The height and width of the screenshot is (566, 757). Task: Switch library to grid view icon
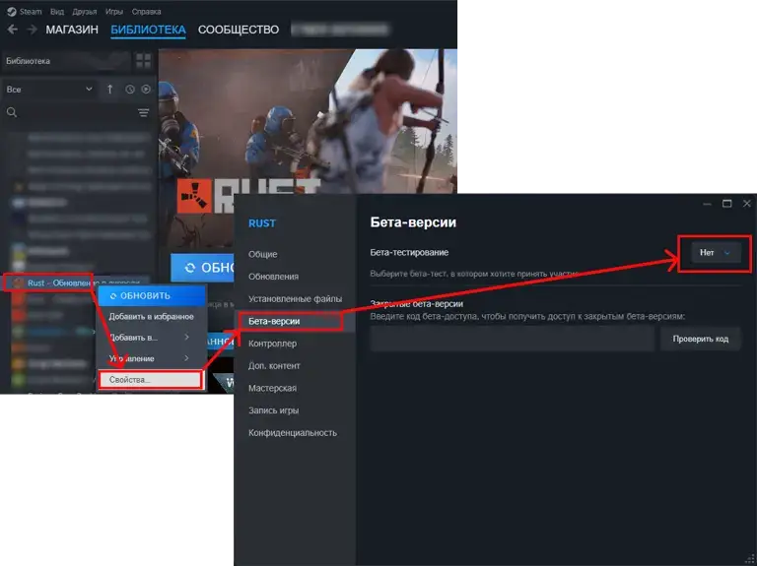point(144,61)
